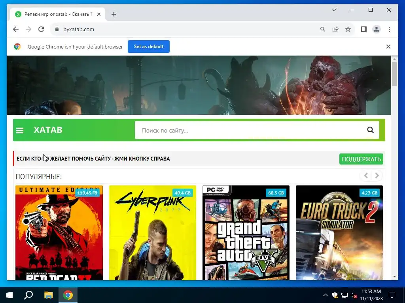Close the Репаки игр от xatab tab

[98, 14]
